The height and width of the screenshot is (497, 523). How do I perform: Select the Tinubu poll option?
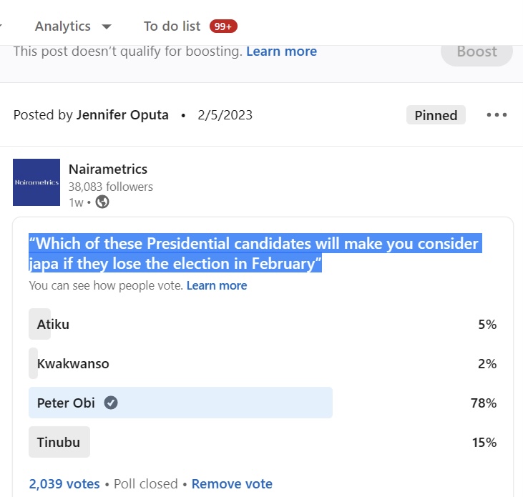[x=263, y=442]
